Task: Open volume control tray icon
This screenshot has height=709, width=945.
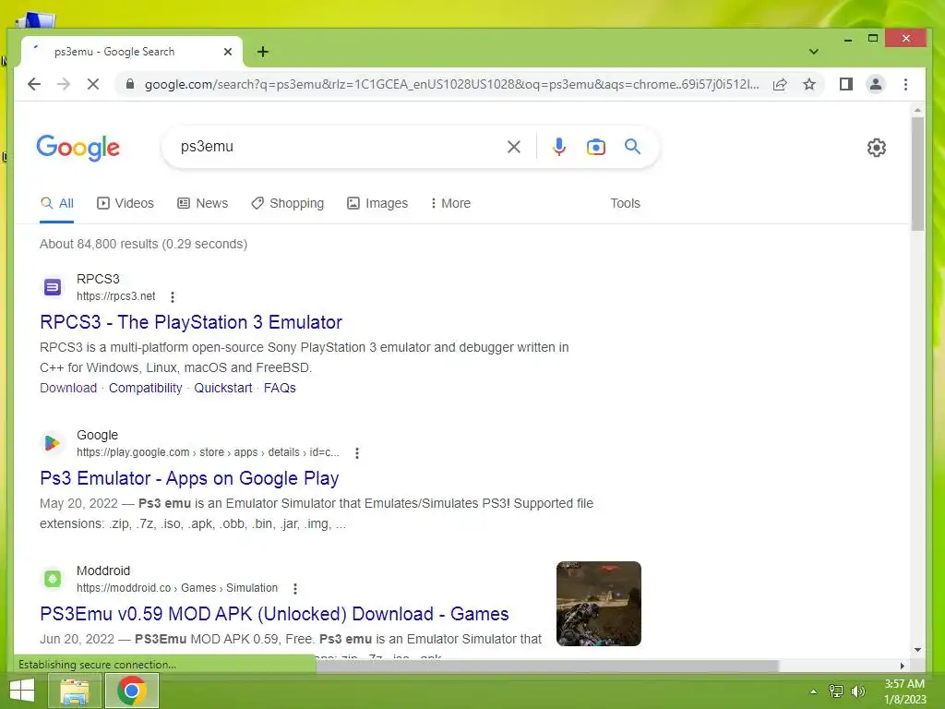Action: [x=857, y=691]
